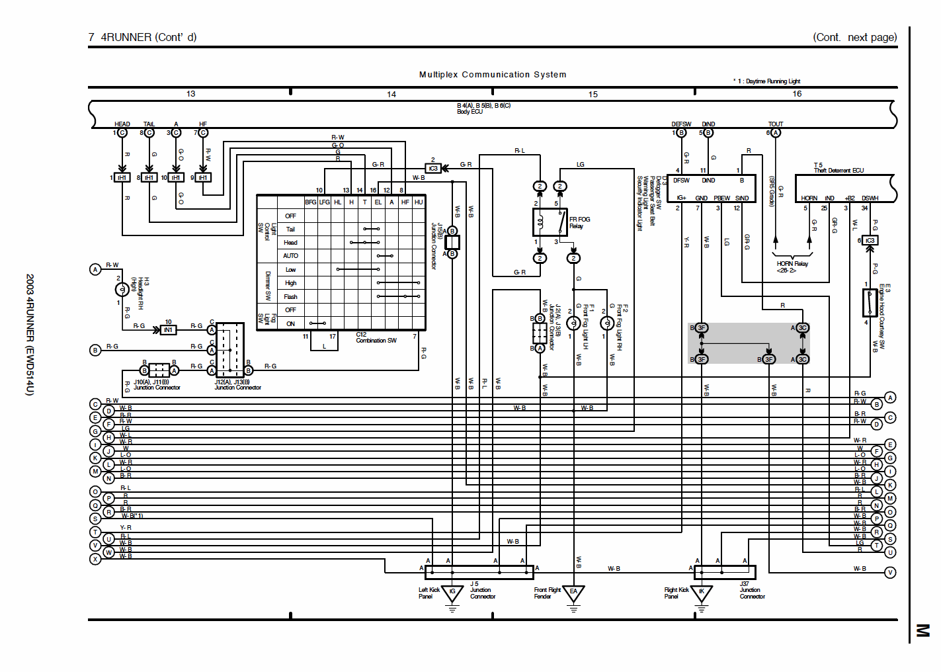Click the 'Multiplex Communication System' heading

pos(493,75)
